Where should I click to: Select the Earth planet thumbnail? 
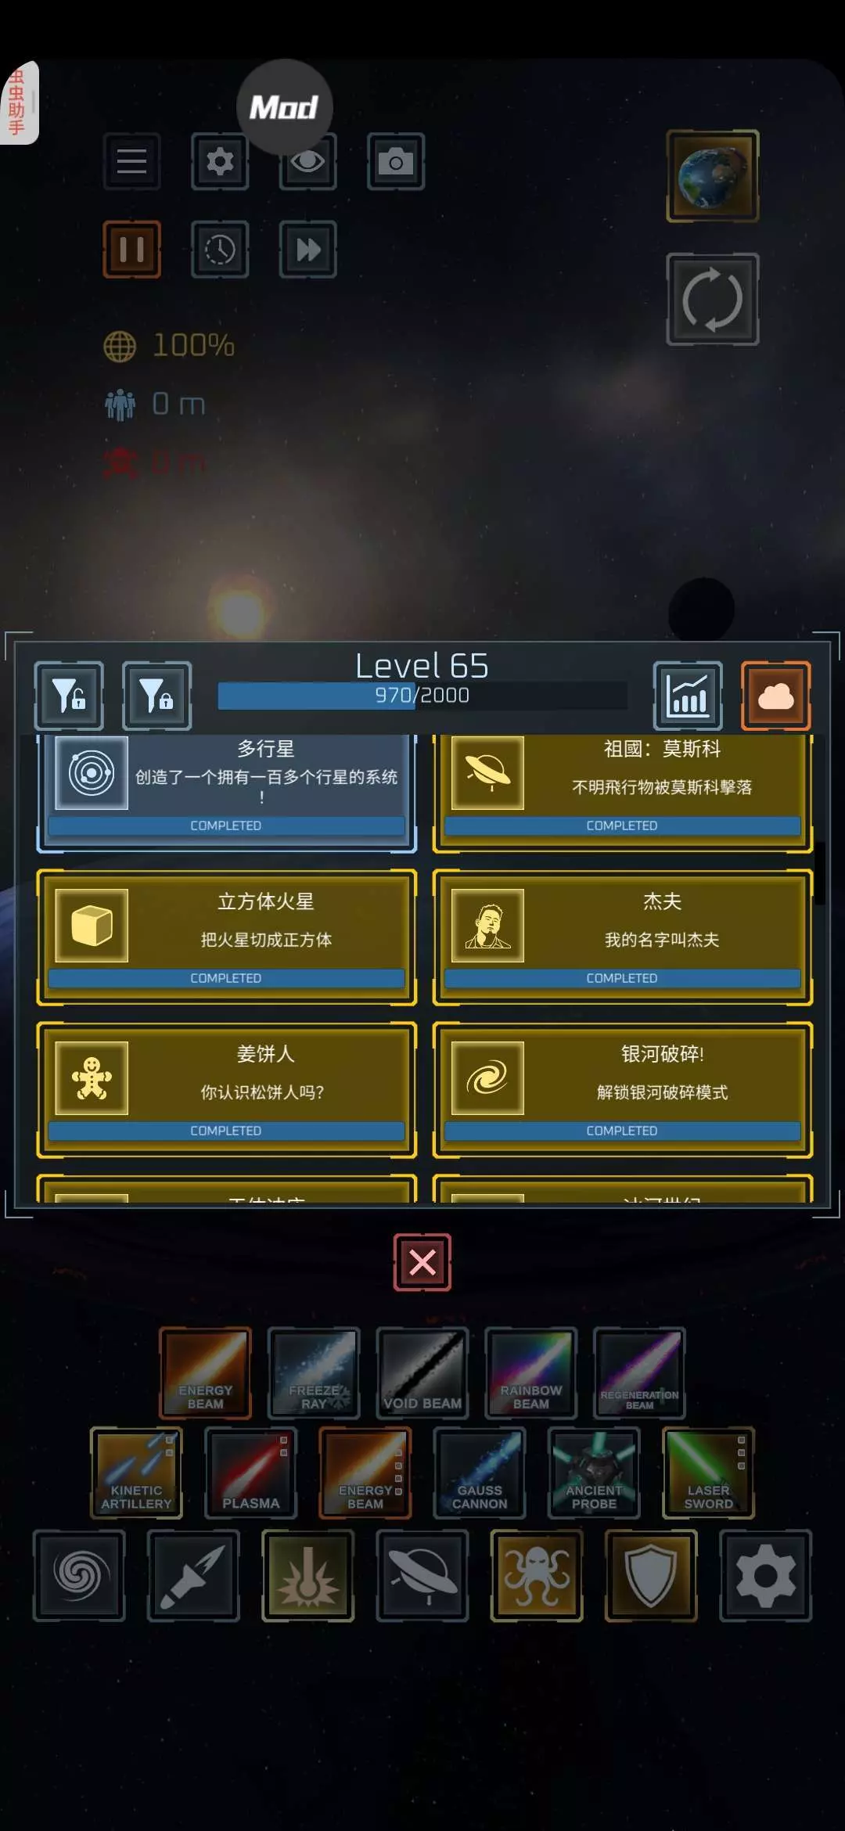coord(712,176)
